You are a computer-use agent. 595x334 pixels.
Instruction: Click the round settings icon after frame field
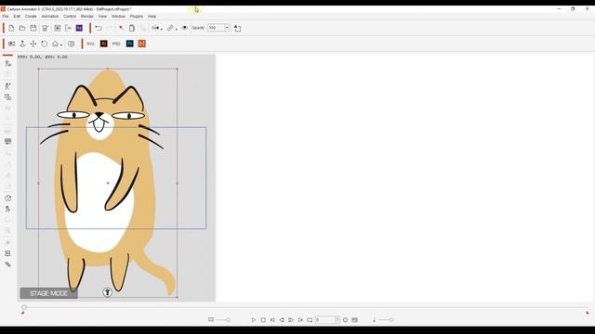point(345,320)
